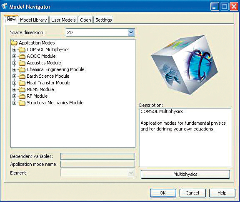Expand the Structural Mechanics Module node
The height and width of the screenshot is (202, 240).
click(x=15, y=103)
